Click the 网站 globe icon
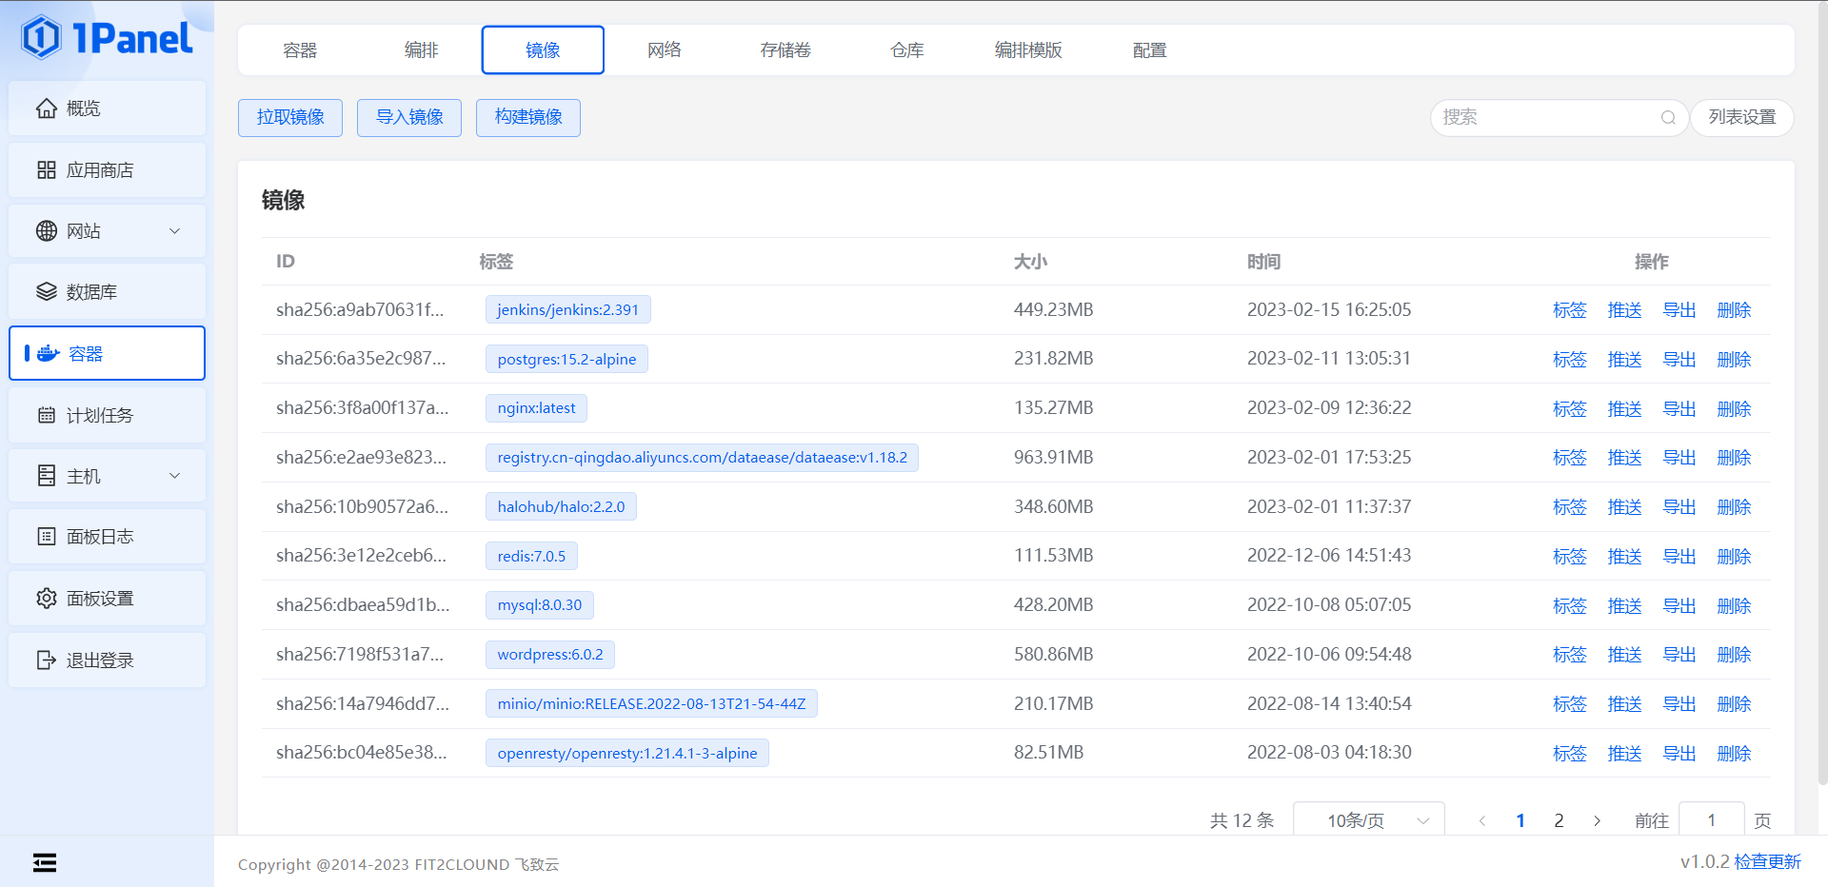 pyautogui.click(x=47, y=231)
